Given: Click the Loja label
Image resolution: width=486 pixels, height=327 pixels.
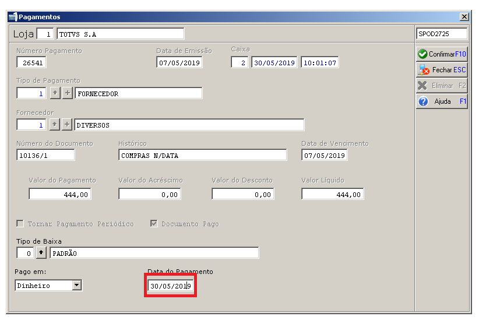Looking at the screenshot, I should pyautogui.click(x=23, y=34).
